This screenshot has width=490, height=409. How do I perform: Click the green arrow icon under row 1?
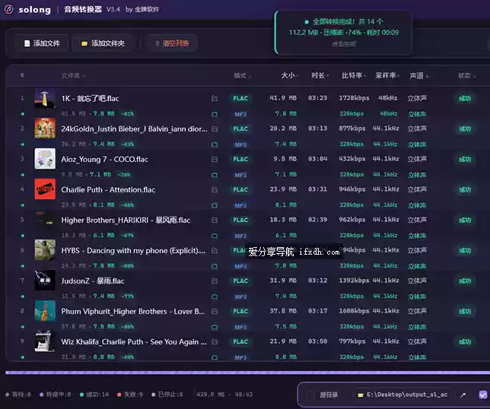pyautogui.click(x=22, y=113)
